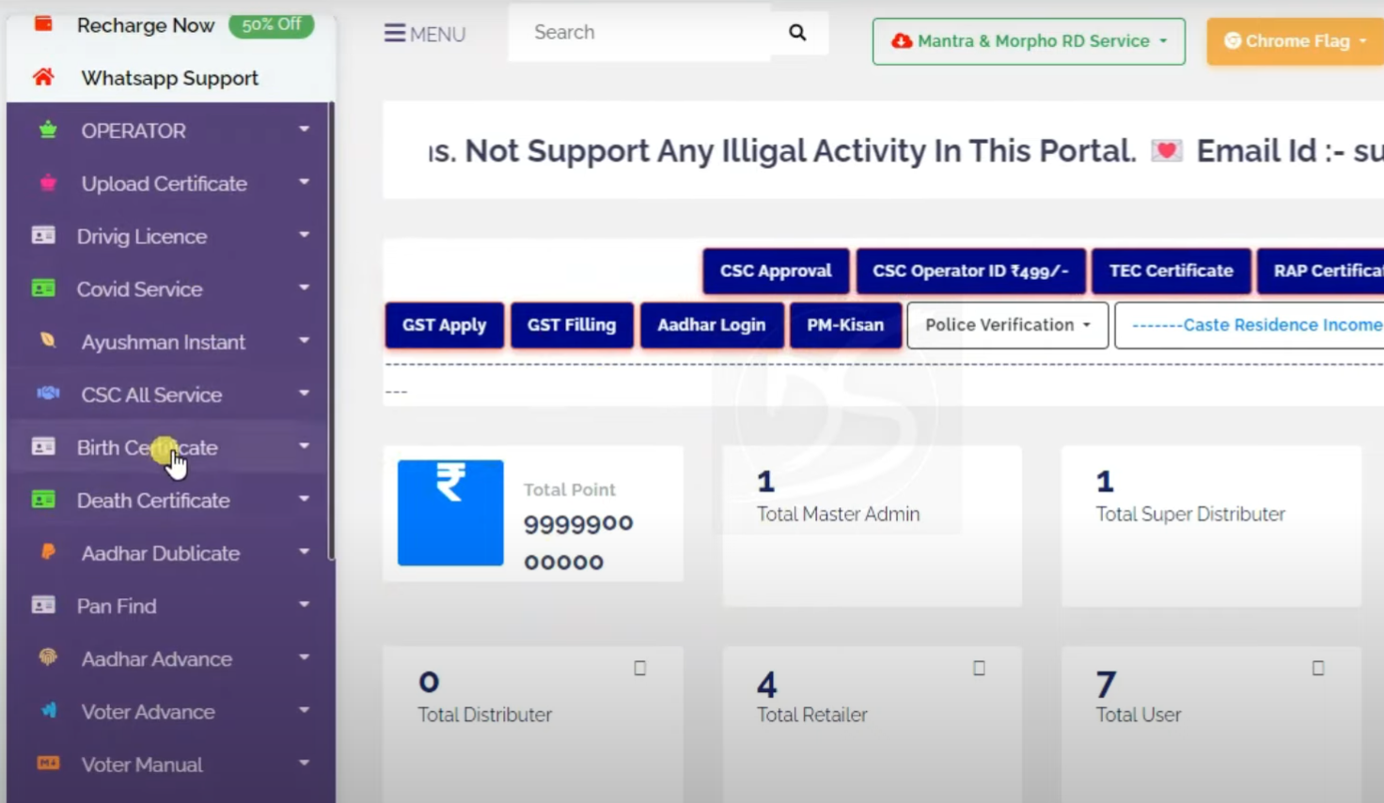The width and height of the screenshot is (1384, 803).
Task: Click the search magnifier icon
Action: click(797, 33)
